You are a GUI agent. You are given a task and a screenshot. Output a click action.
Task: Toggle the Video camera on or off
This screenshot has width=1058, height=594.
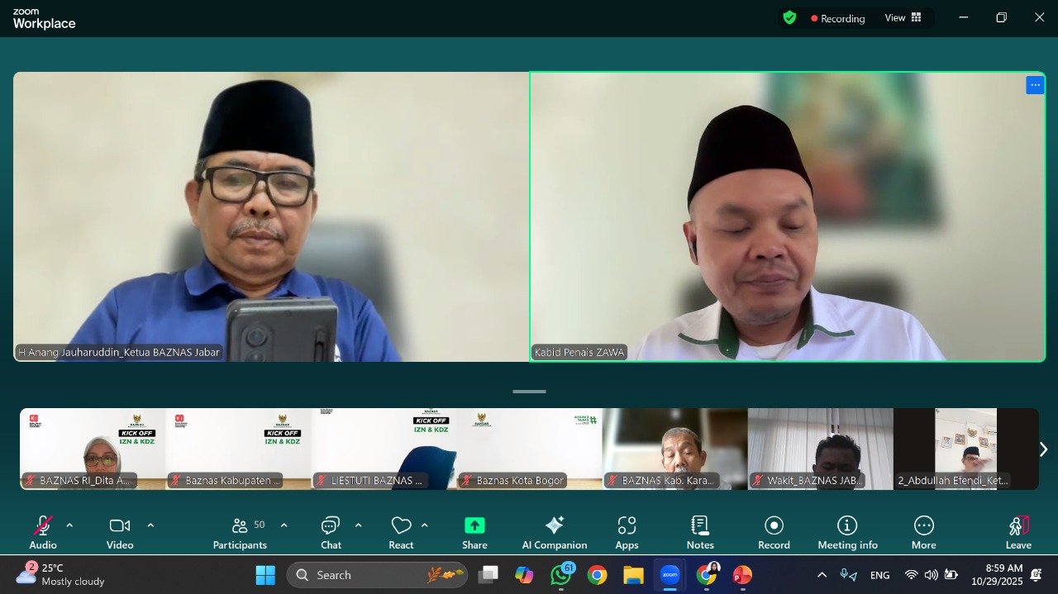[x=120, y=532]
